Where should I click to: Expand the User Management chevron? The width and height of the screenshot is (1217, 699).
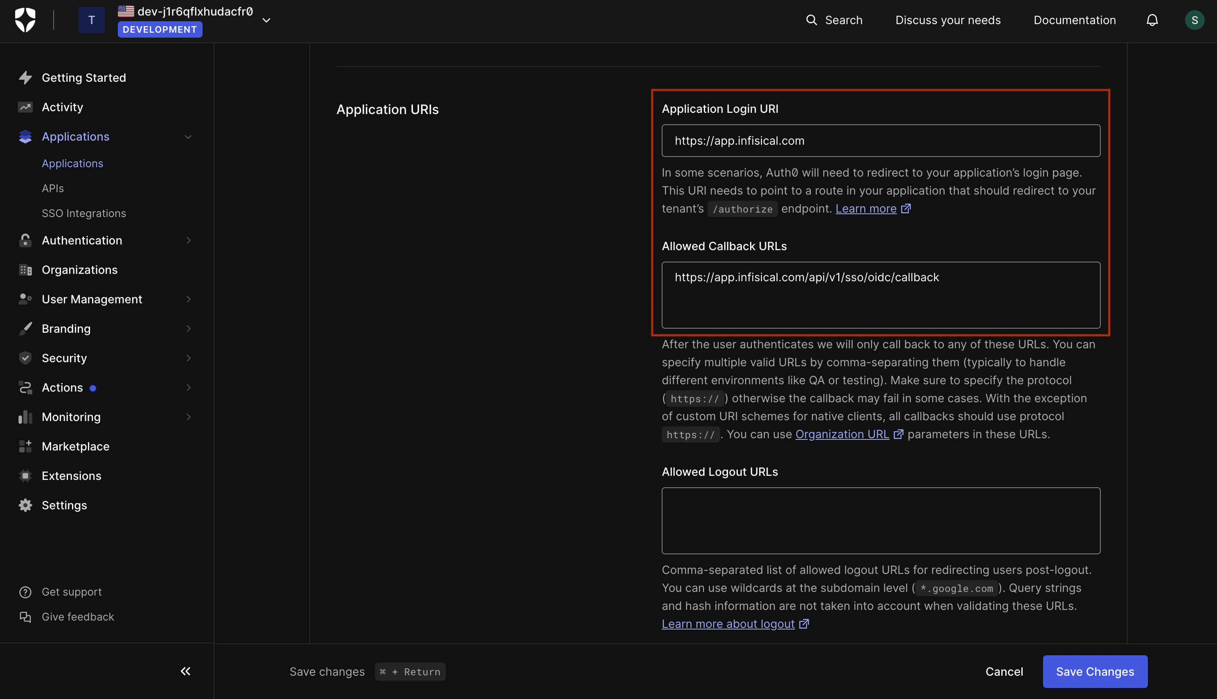click(188, 299)
